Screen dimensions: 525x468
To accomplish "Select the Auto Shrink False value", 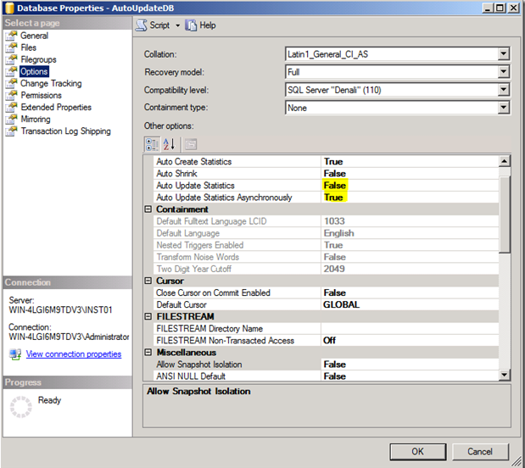I will (334, 174).
